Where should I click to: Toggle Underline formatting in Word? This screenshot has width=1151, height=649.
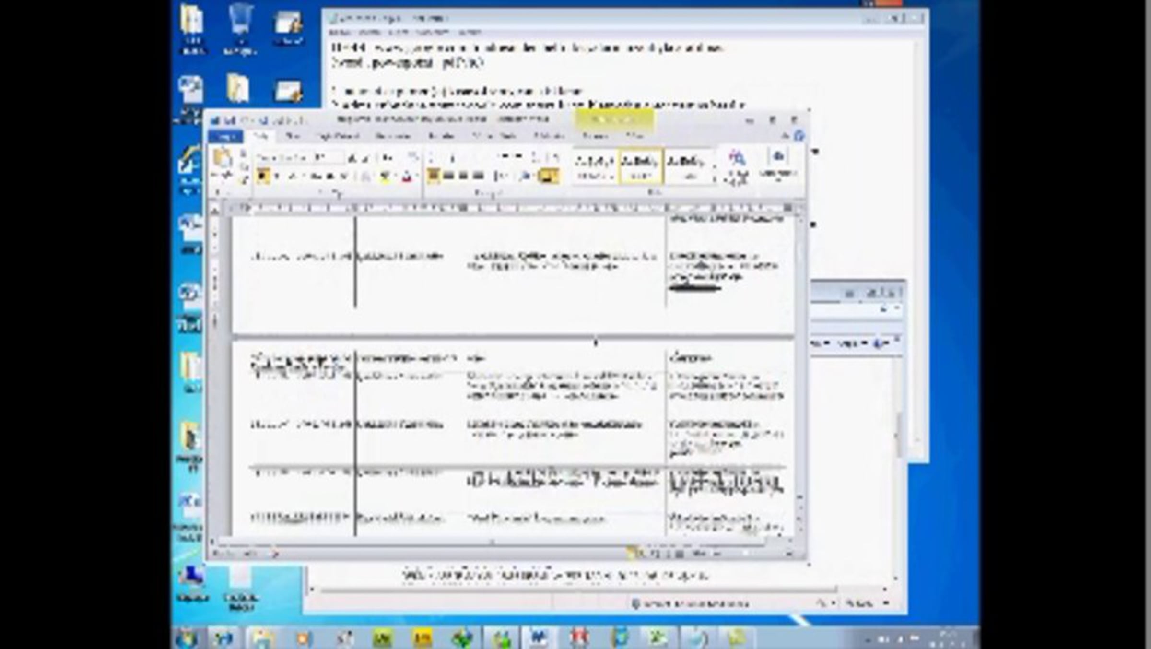tap(292, 177)
